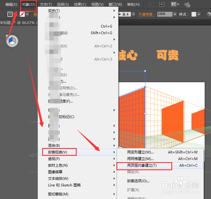The image size is (211, 199).
Task: Click the stroke none color swatch
Action: (x=22, y=14)
